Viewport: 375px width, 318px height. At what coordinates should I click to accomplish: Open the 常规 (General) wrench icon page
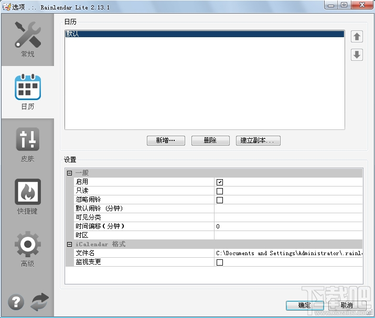pyautogui.click(x=28, y=35)
